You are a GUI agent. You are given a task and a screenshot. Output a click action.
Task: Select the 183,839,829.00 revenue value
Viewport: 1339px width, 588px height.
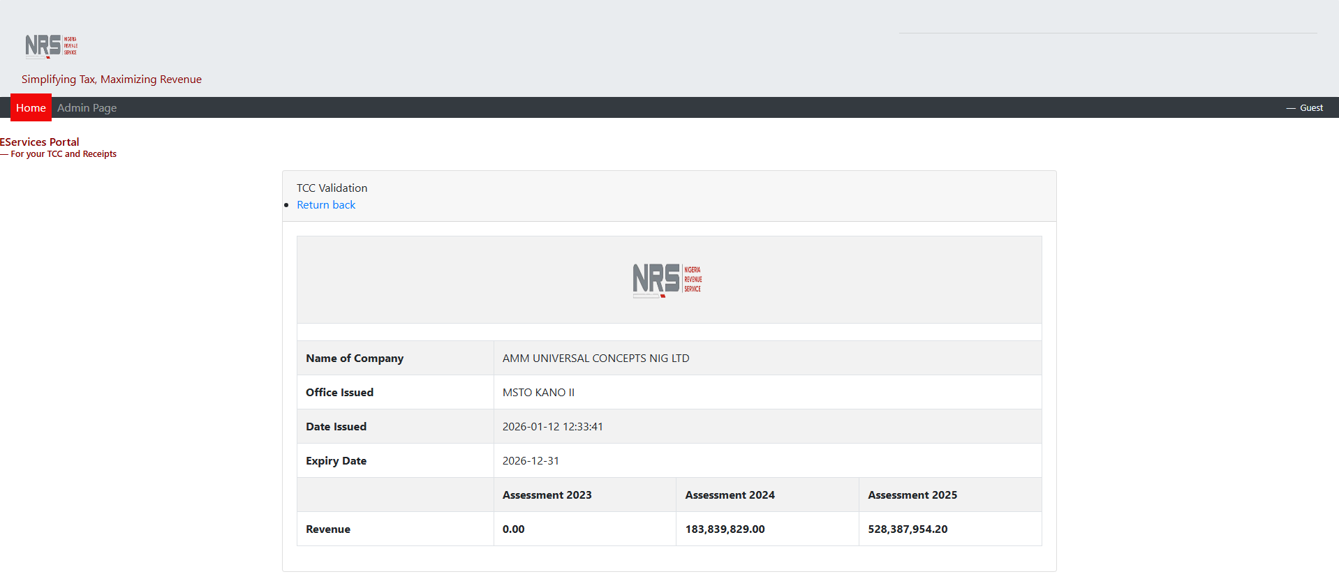point(725,529)
